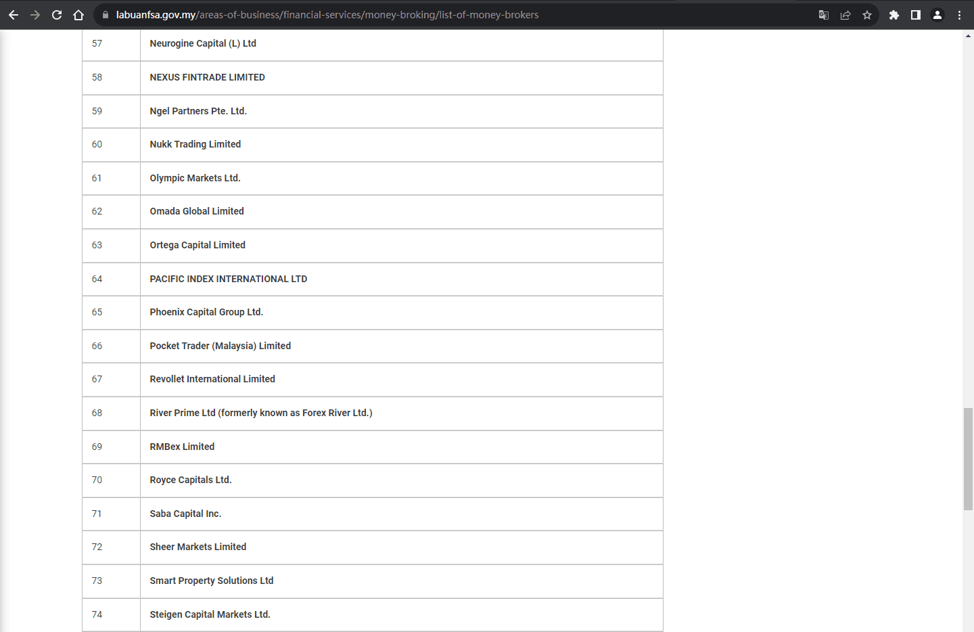
Task: Share this page via share icon
Action: point(845,15)
